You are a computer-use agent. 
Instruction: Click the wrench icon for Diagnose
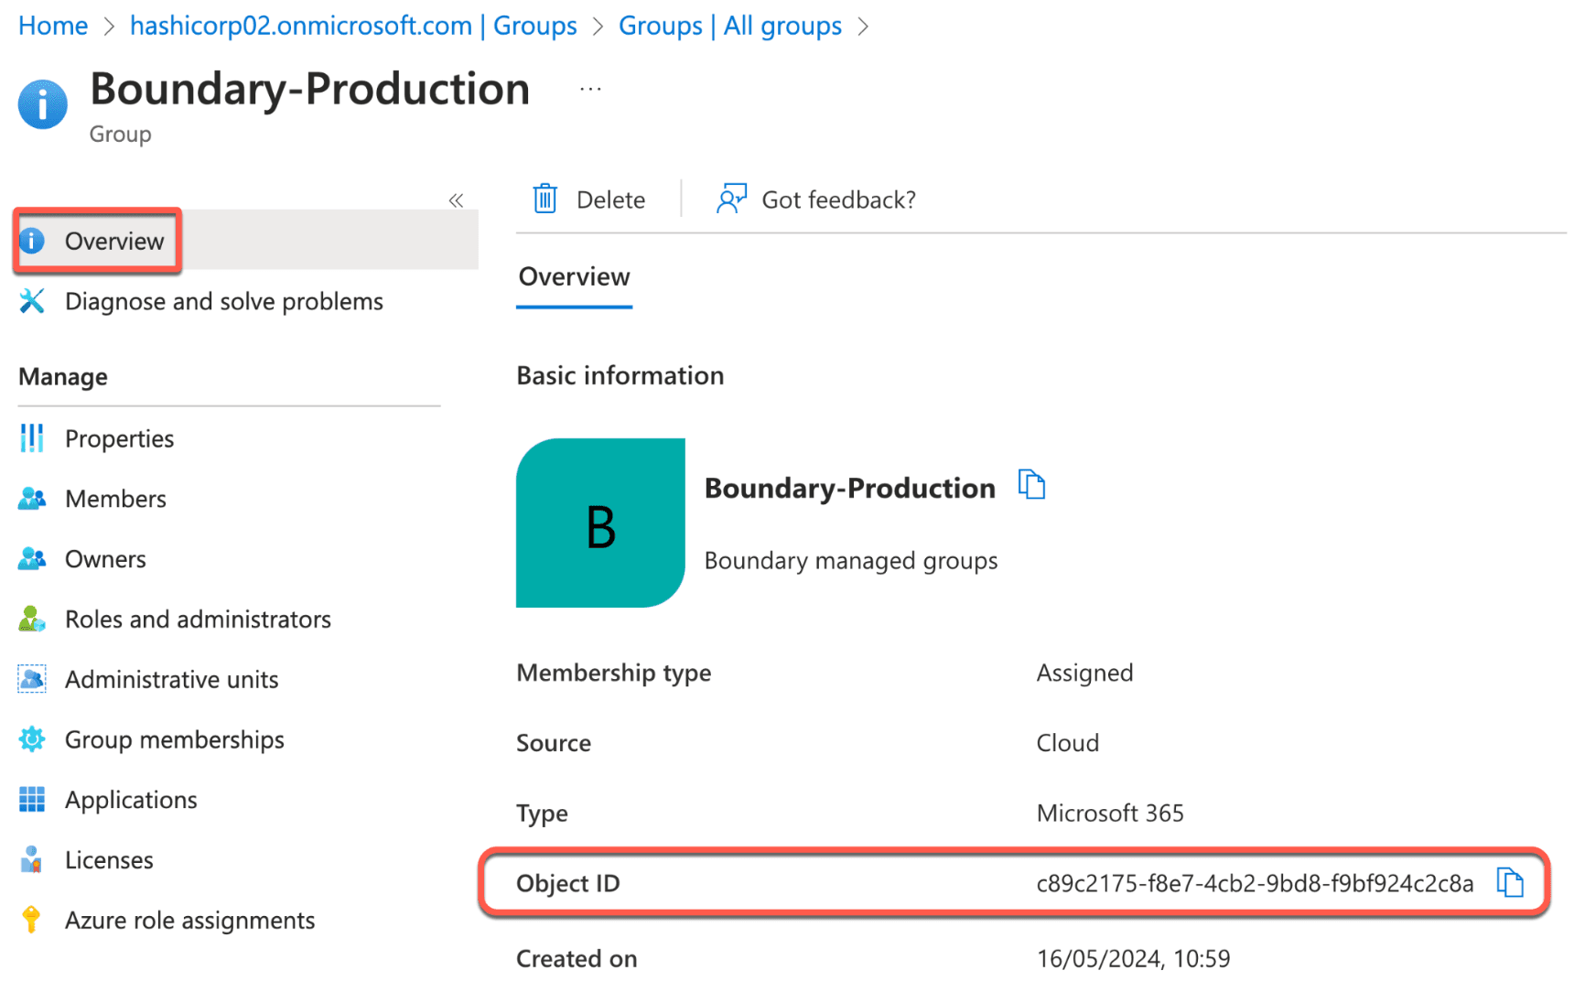click(32, 301)
